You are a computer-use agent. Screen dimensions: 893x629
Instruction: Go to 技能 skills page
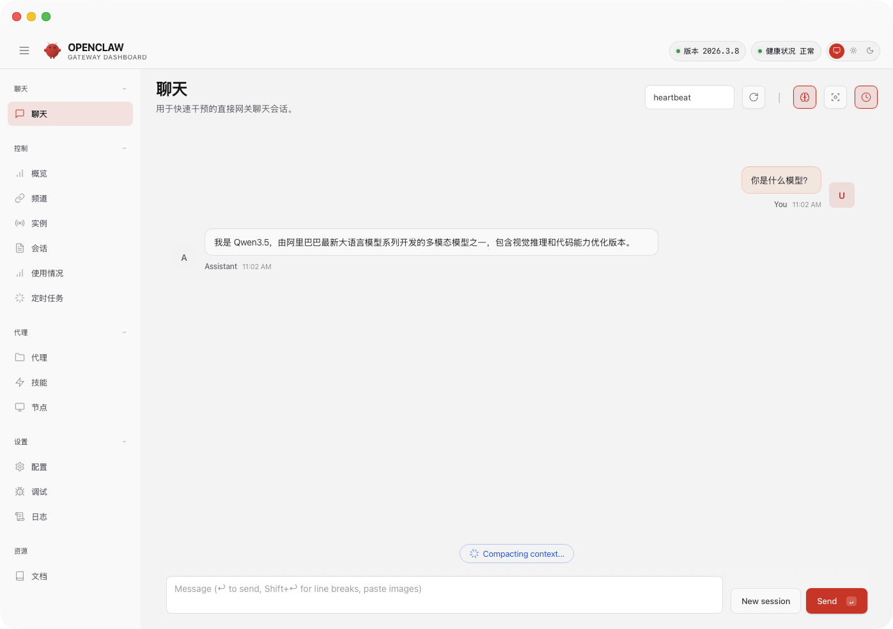click(x=39, y=382)
